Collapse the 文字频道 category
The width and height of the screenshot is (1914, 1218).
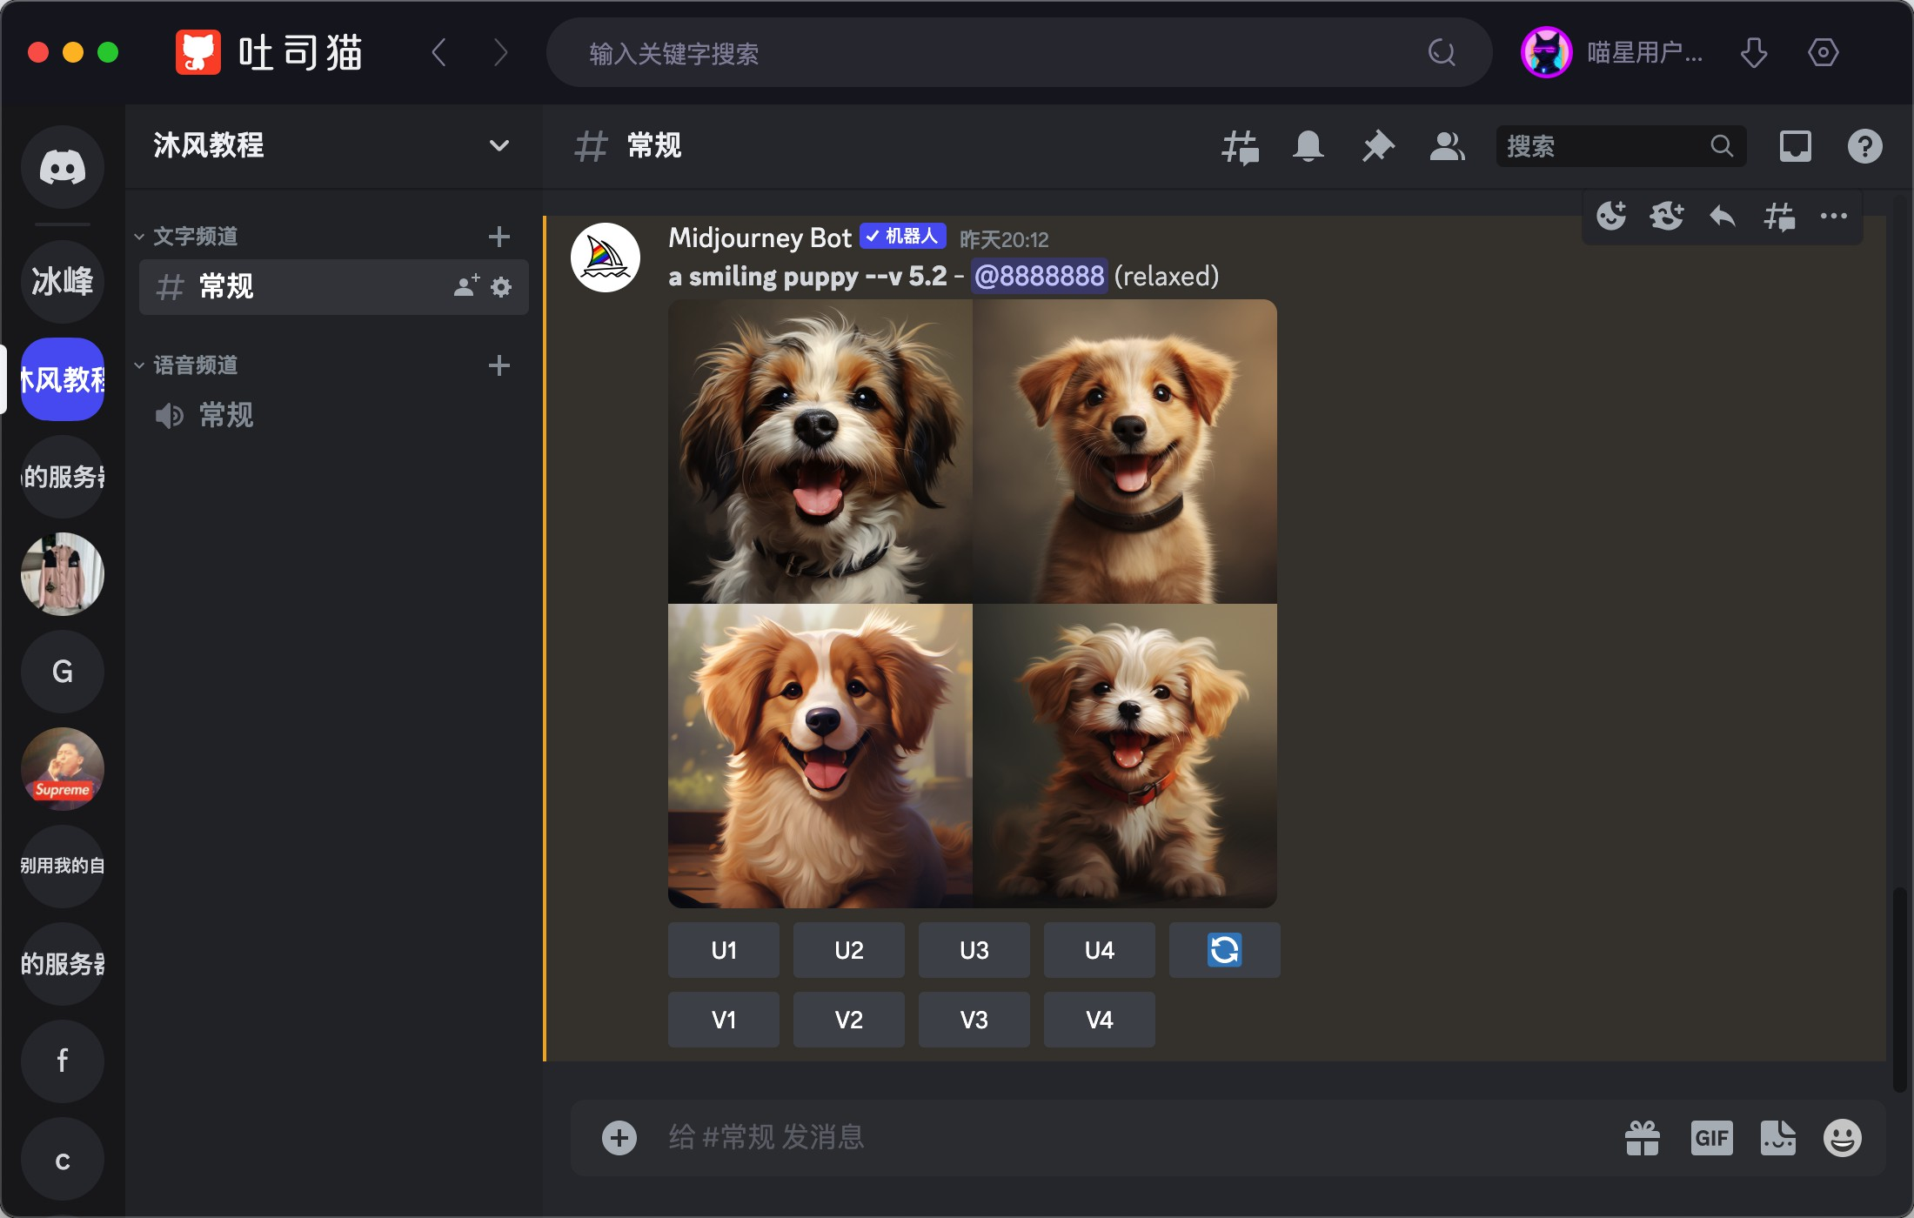point(195,236)
